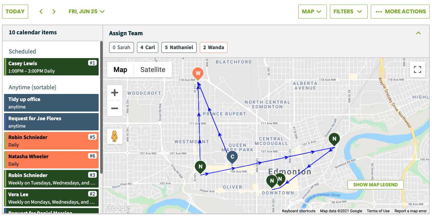Zoom in on the map

click(115, 93)
